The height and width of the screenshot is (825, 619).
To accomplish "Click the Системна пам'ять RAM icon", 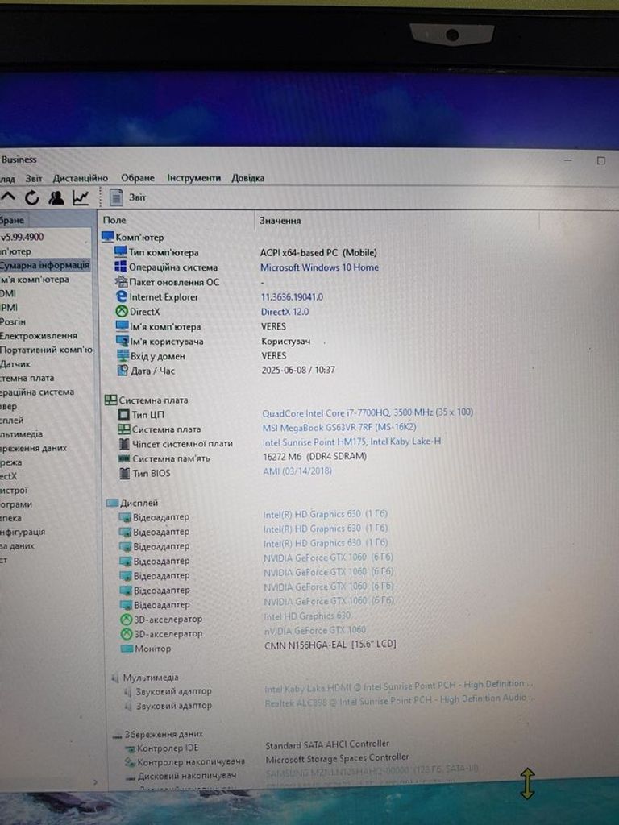I will tap(124, 458).
